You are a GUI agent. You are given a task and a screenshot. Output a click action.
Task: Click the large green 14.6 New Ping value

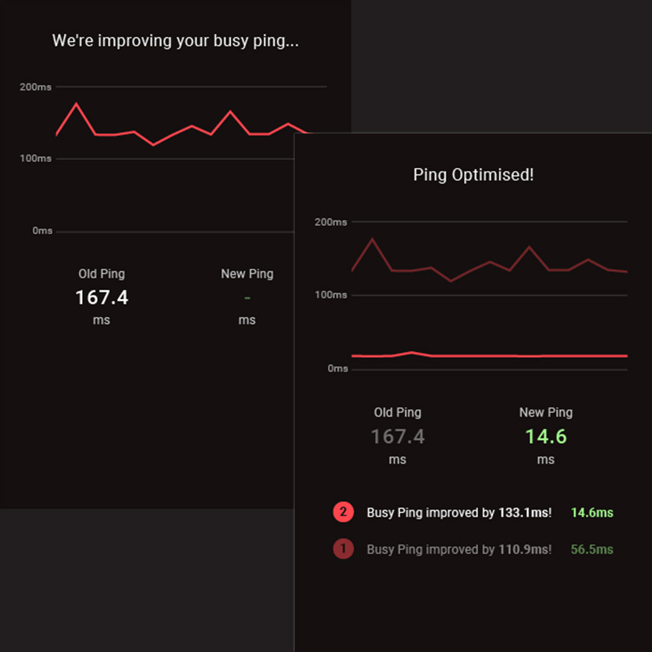[x=546, y=436]
